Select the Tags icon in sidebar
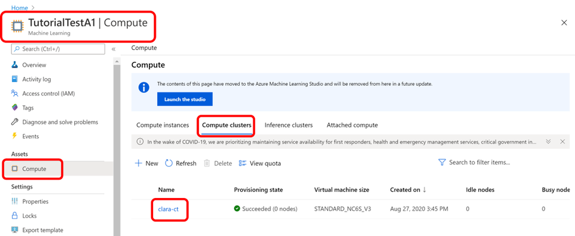This screenshot has width=575, height=236. [x=14, y=108]
